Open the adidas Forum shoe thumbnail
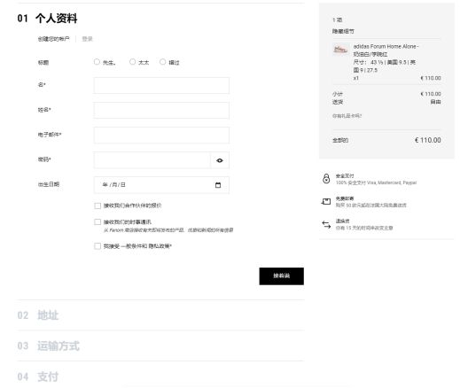Image resolution: width=460 pixels, height=388 pixels. click(x=340, y=50)
